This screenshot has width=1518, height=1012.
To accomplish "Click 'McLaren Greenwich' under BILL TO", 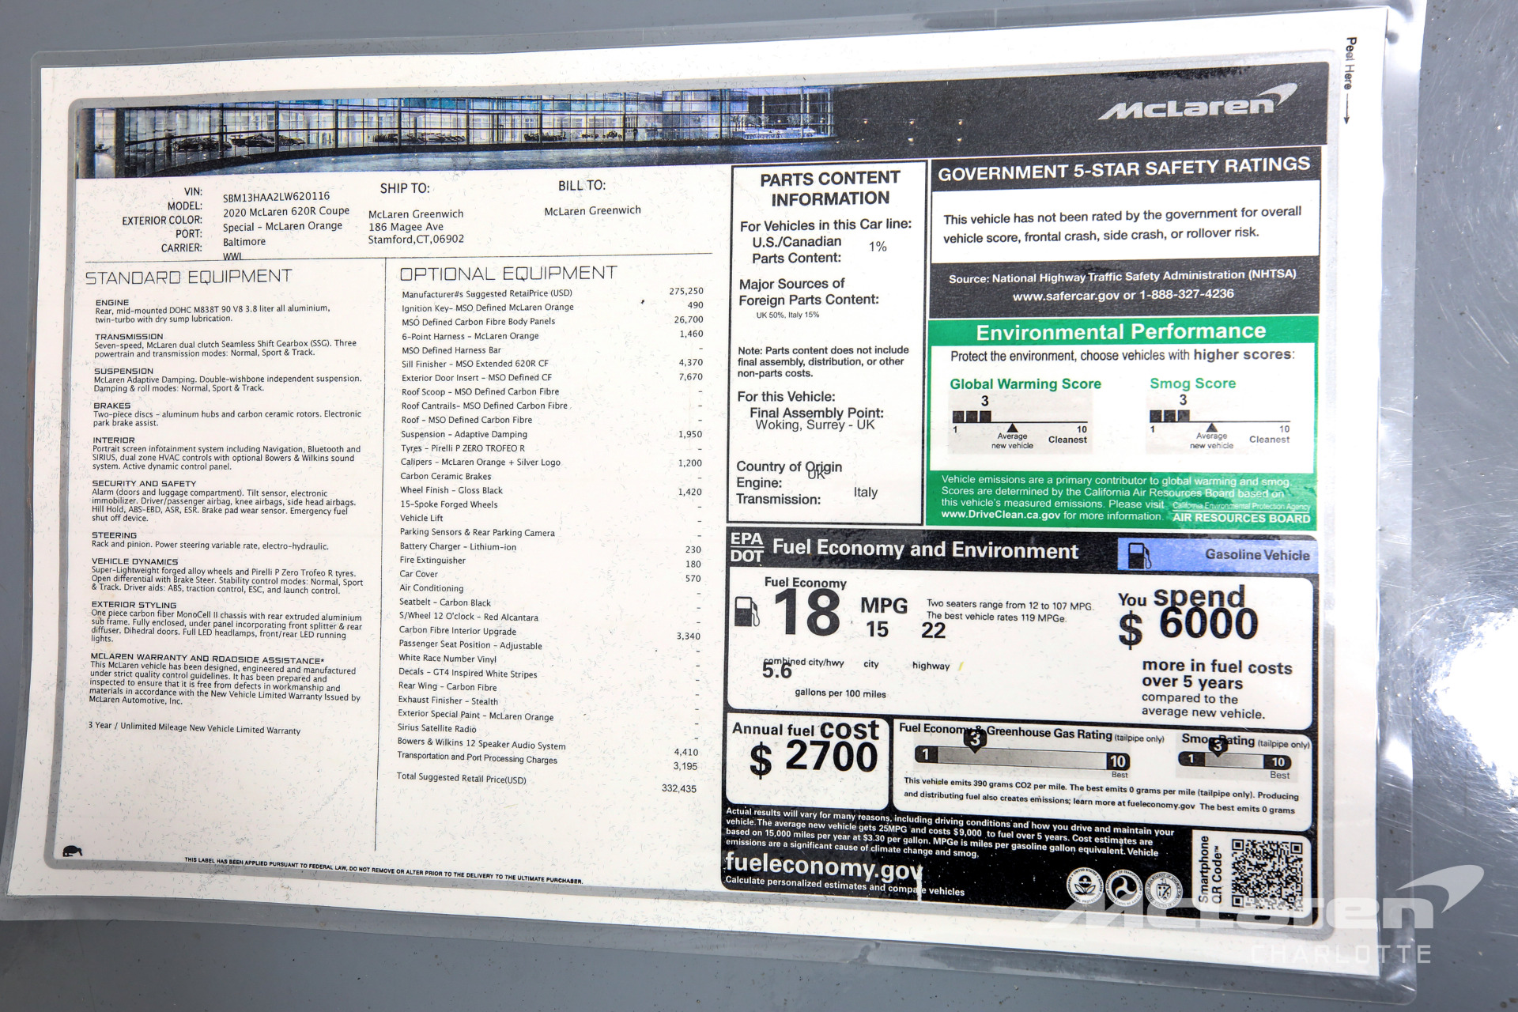I will click(x=592, y=210).
